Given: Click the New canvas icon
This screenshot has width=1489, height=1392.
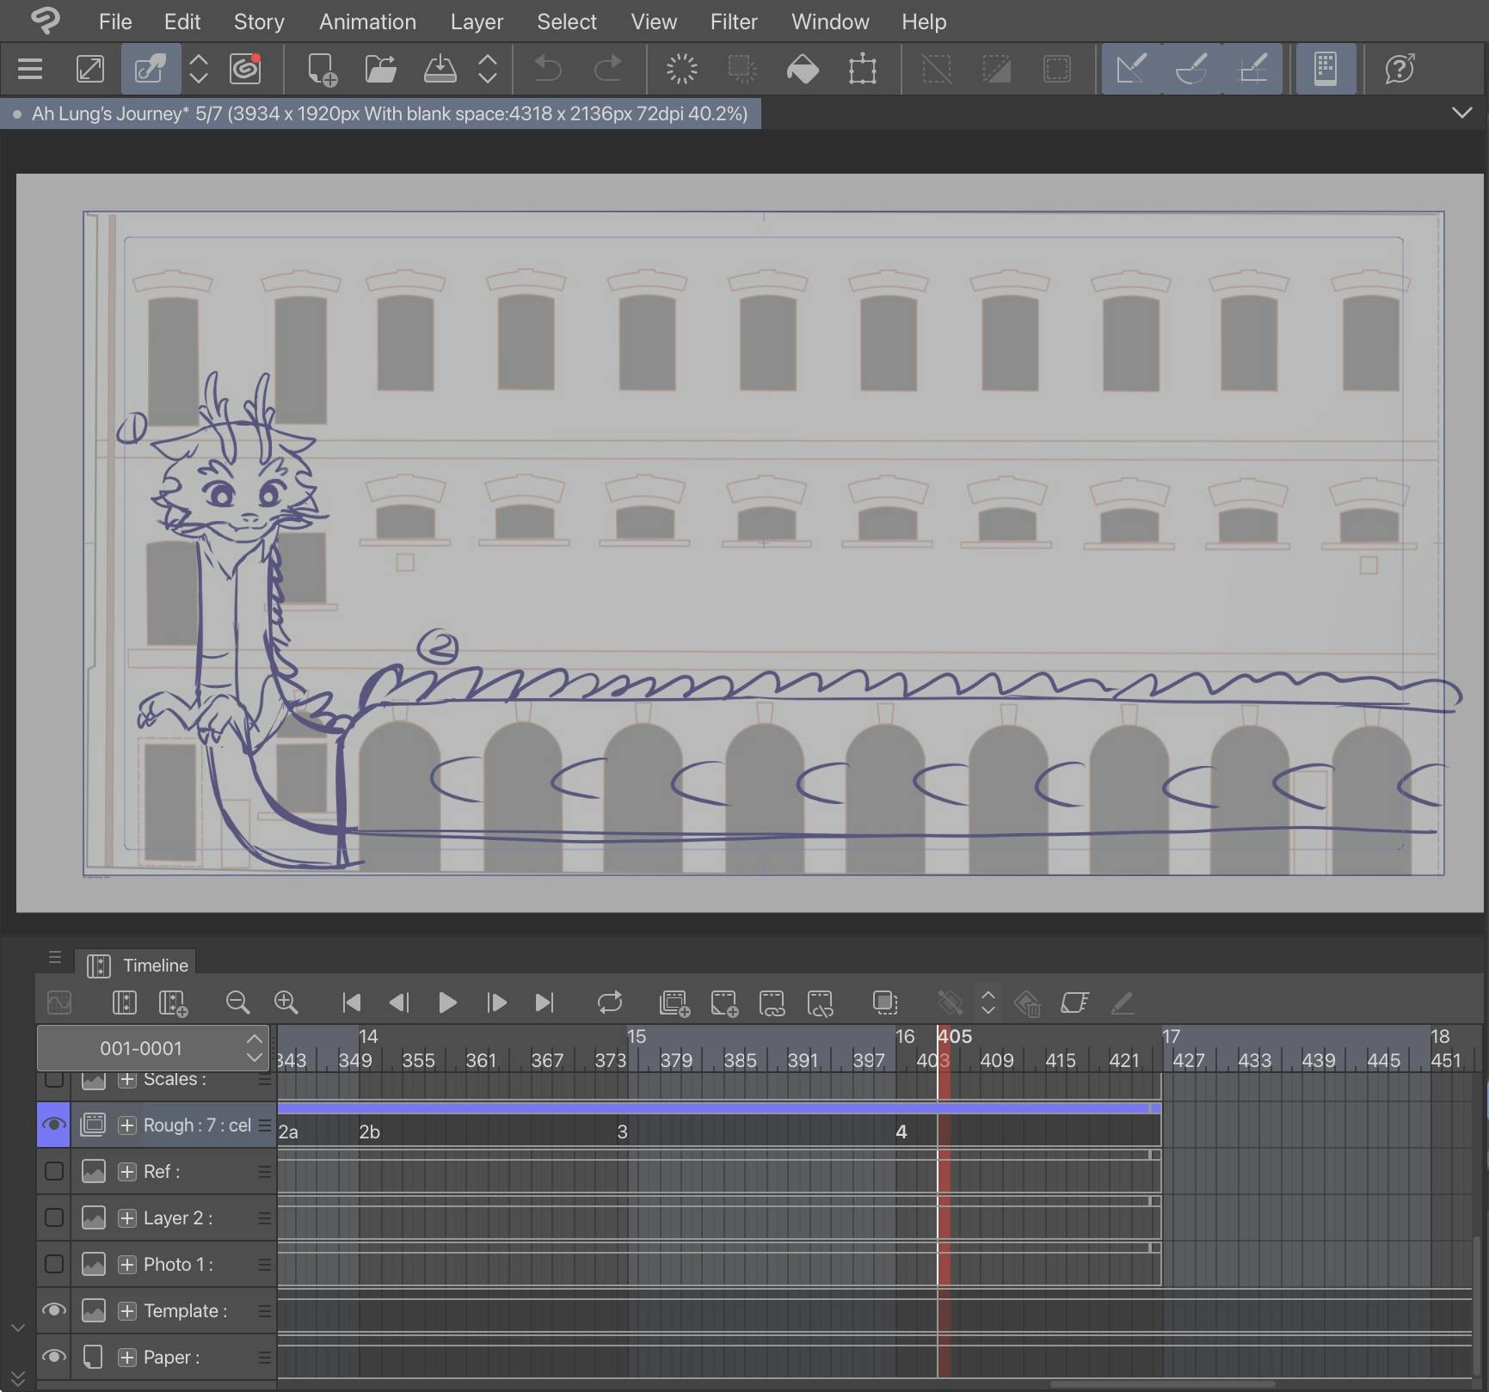Looking at the screenshot, I should click(x=322, y=69).
